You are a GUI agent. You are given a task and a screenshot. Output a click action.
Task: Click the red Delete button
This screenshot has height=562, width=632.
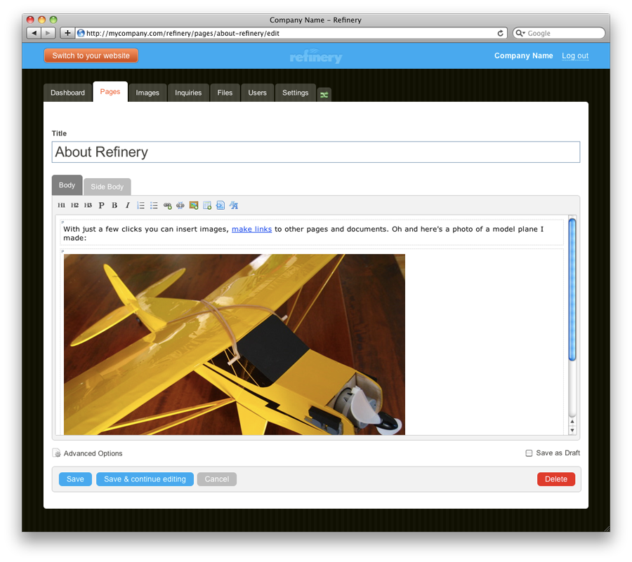point(555,479)
